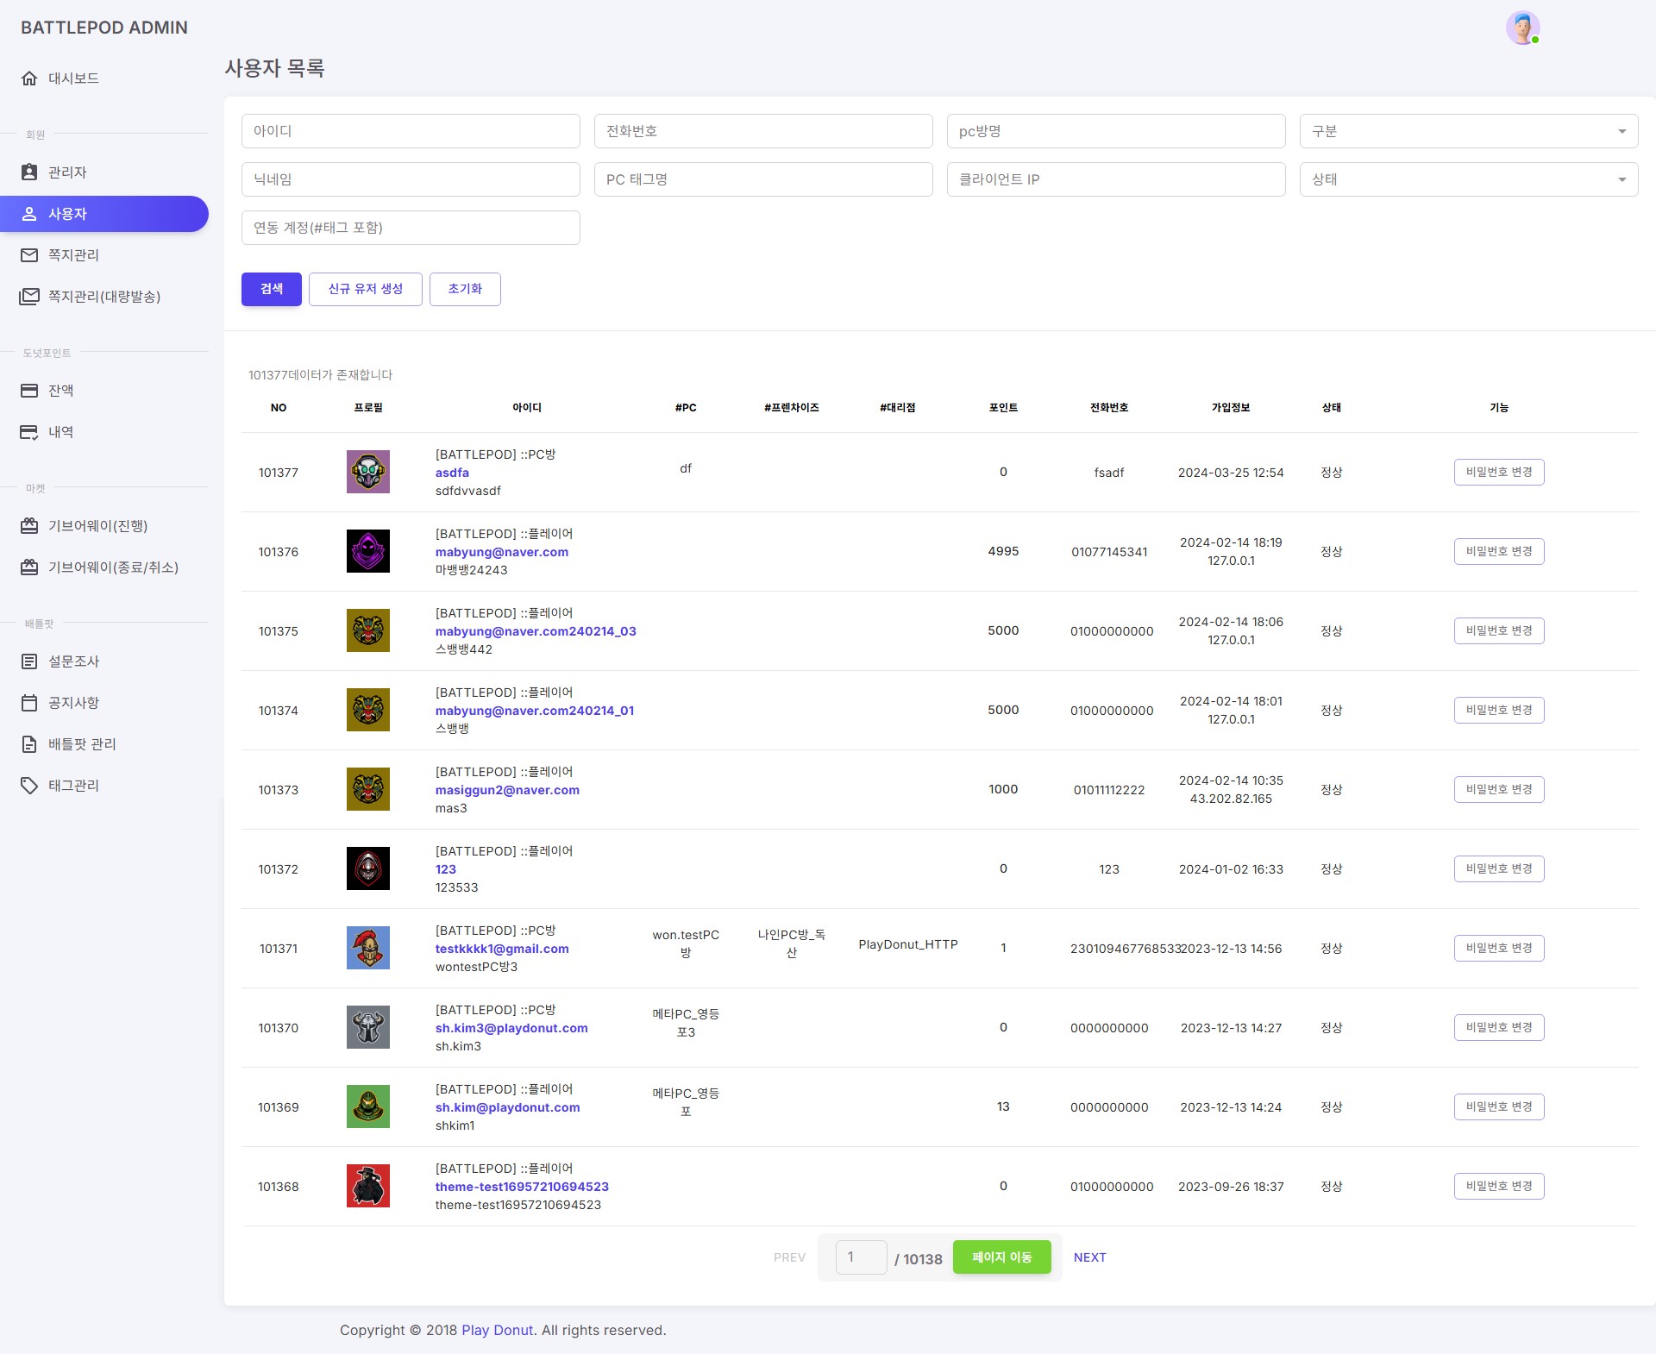Click the 잔액 card icon
Image resolution: width=1656 pixels, height=1354 pixels.
[29, 391]
